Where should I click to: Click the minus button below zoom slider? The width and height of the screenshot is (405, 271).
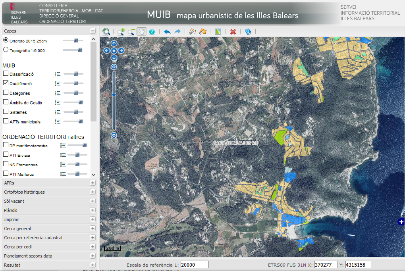114,135
